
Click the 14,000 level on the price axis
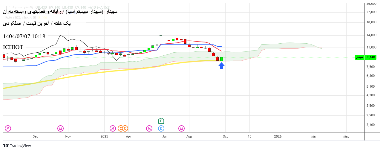pyautogui.click(x=371, y=35)
